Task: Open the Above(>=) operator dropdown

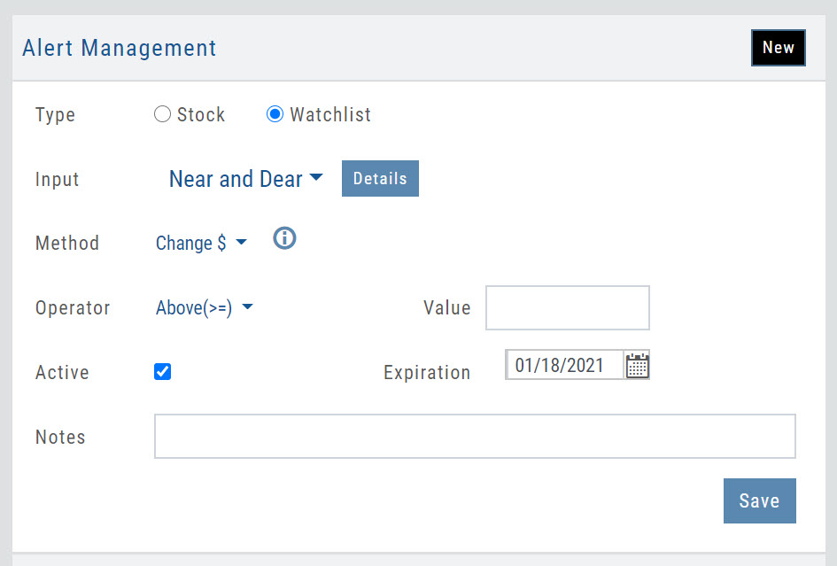Action: point(205,307)
